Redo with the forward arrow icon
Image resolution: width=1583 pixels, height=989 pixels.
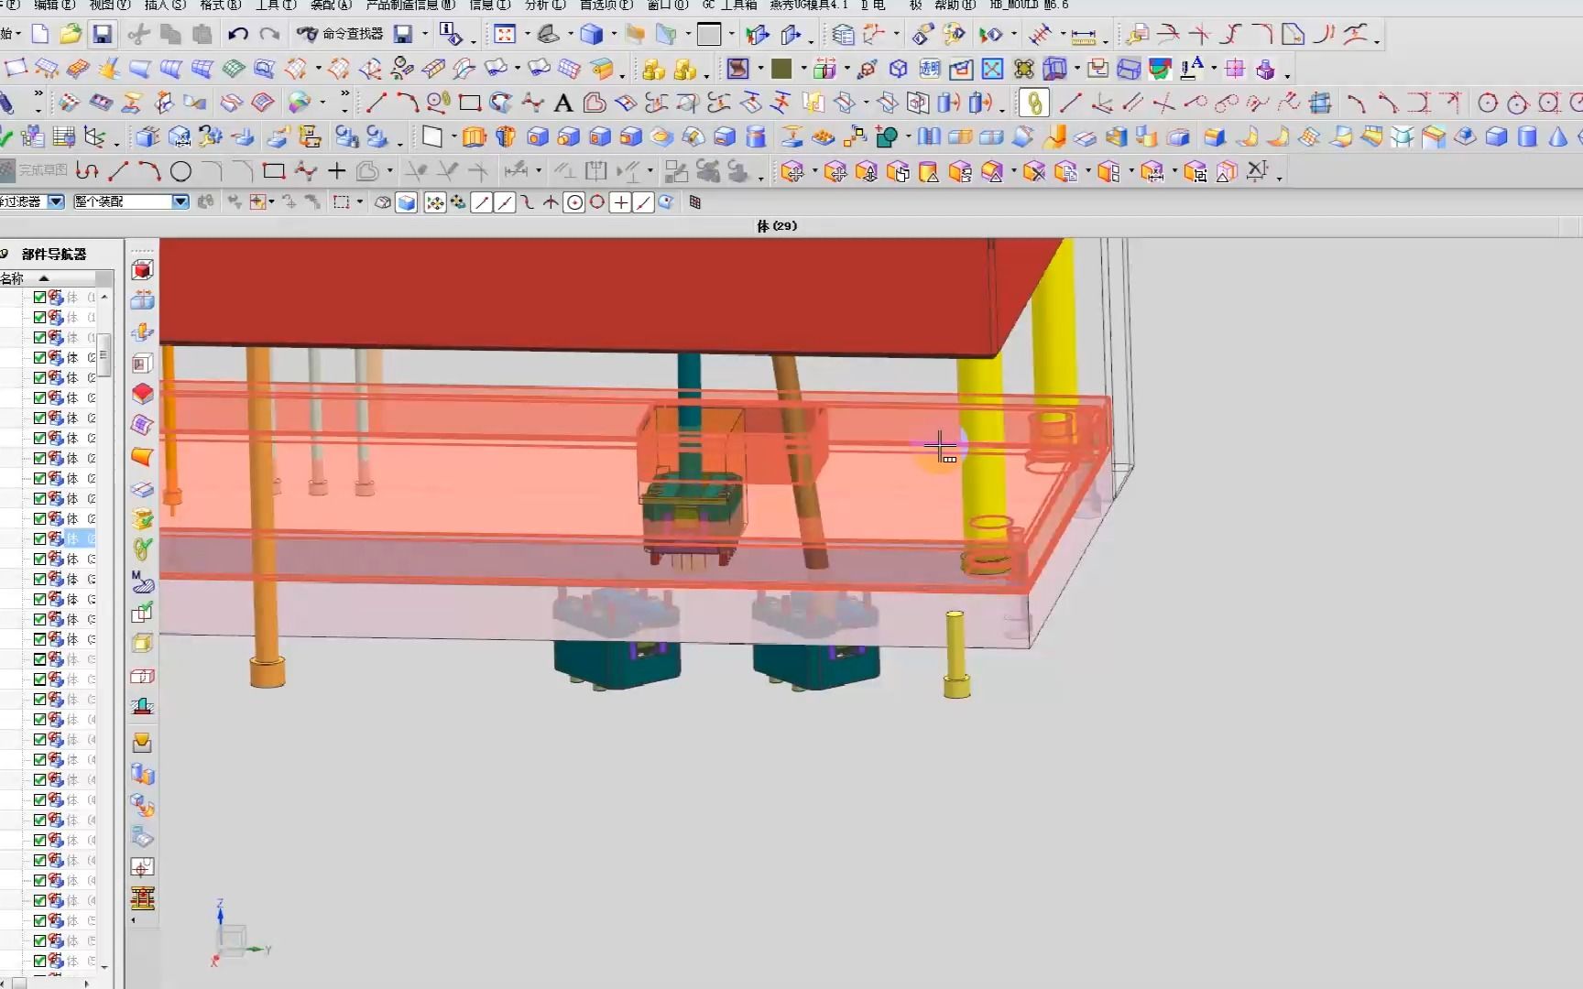click(269, 35)
